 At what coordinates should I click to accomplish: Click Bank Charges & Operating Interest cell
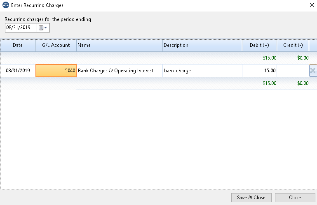[120, 71]
